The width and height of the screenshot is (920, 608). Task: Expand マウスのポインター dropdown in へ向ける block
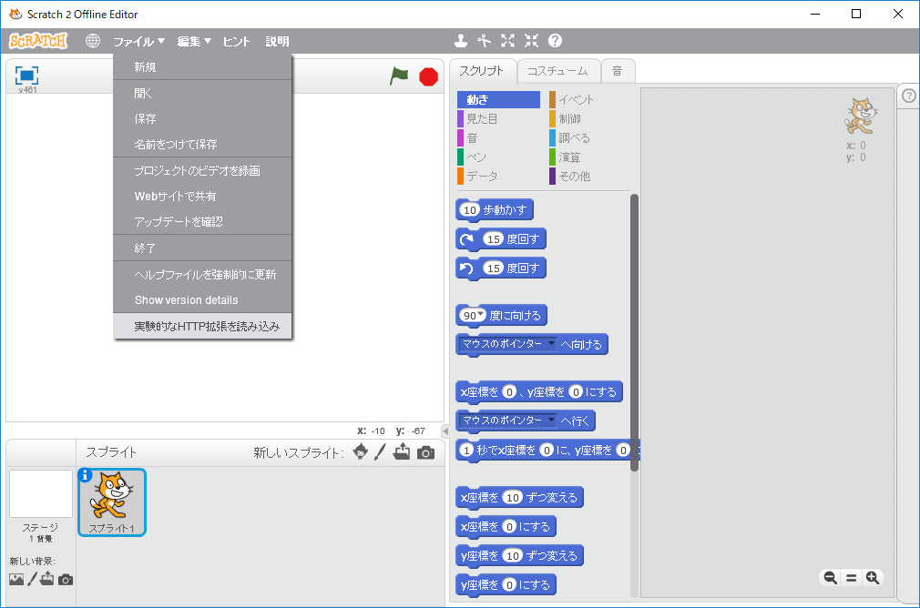(x=550, y=344)
